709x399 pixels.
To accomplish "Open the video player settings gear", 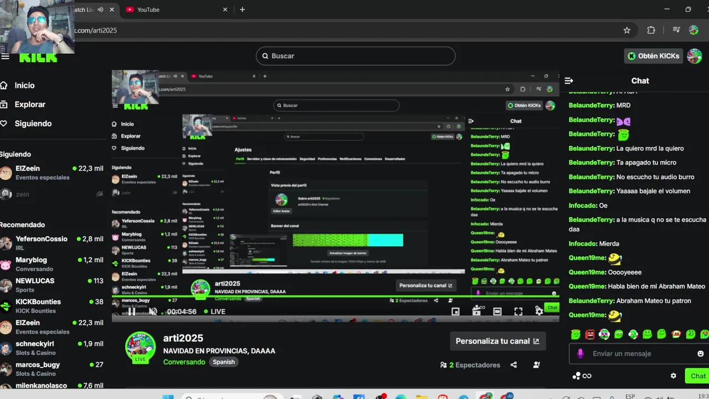I will pyautogui.click(x=539, y=311).
